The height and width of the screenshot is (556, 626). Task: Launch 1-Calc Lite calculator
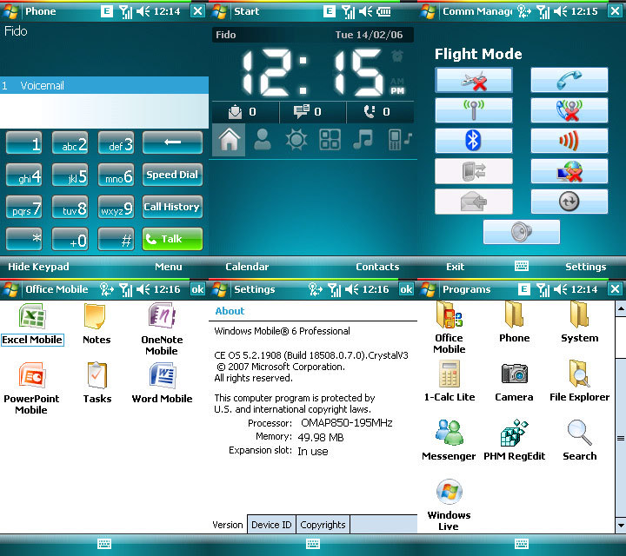449,381
